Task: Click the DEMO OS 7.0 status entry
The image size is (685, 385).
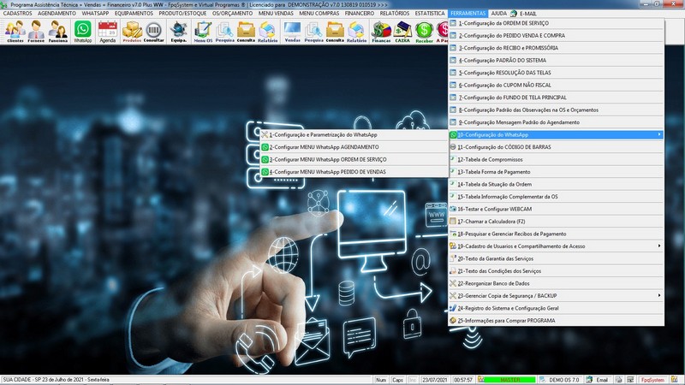Action: tap(559, 380)
